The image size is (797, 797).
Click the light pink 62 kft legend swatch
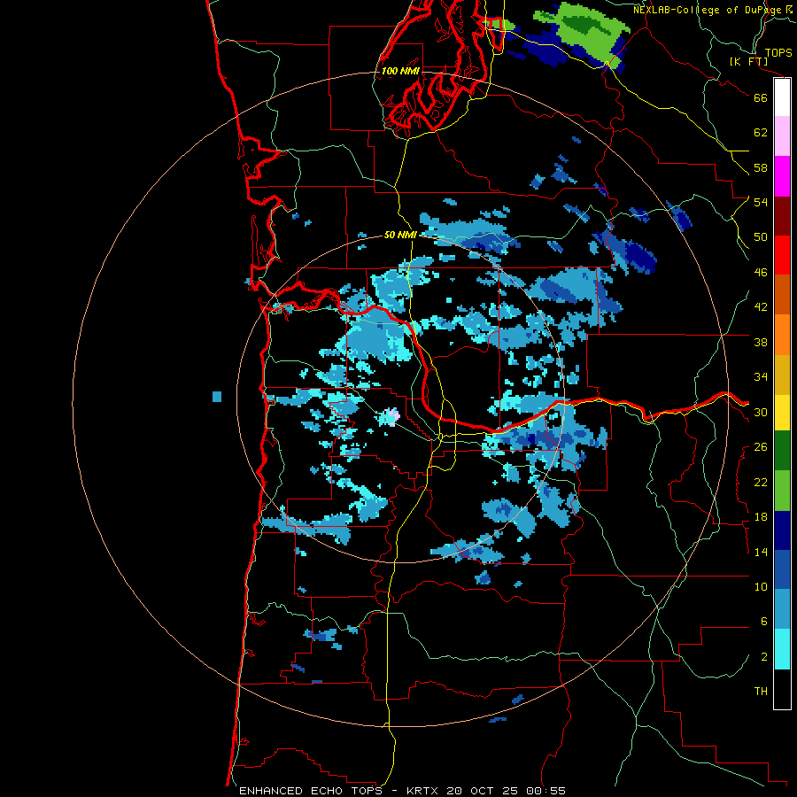(x=782, y=136)
